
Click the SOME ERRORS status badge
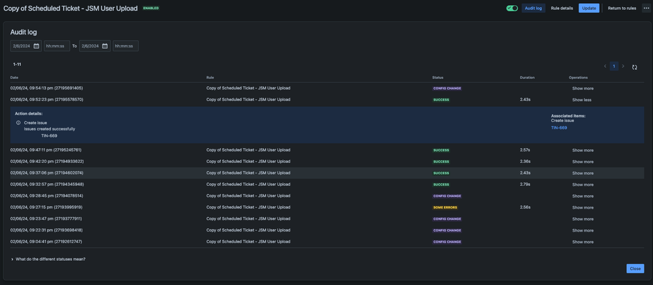pyautogui.click(x=444, y=207)
